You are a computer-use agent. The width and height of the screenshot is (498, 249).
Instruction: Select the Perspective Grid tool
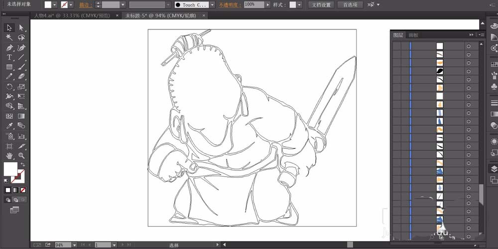21,106
